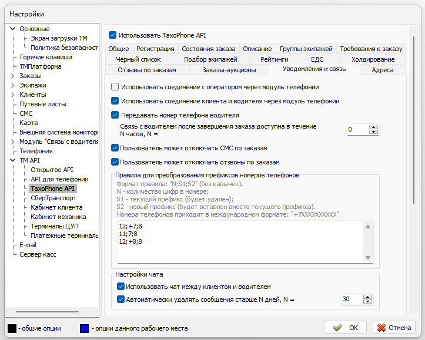The height and width of the screenshot is (340, 425).
Task: Collapse the TM API tree node
Action: click(x=12, y=160)
